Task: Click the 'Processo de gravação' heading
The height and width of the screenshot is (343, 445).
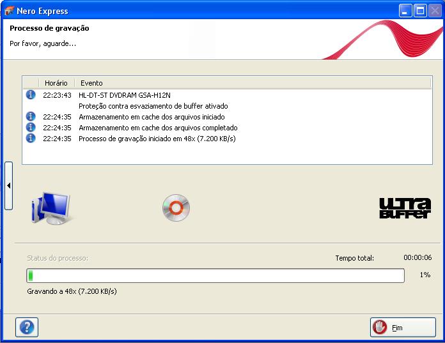Action: tap(49, 28)
